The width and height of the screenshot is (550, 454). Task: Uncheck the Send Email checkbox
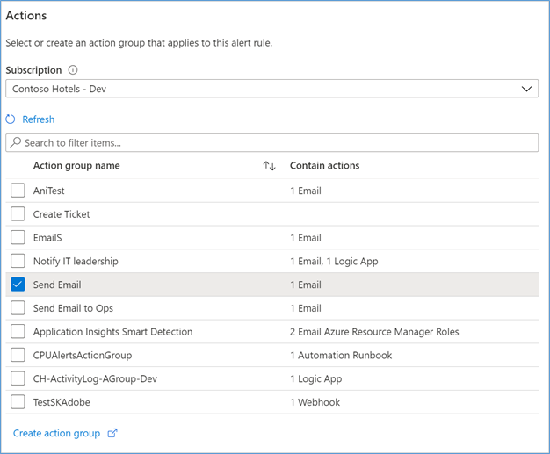[18, 285]
